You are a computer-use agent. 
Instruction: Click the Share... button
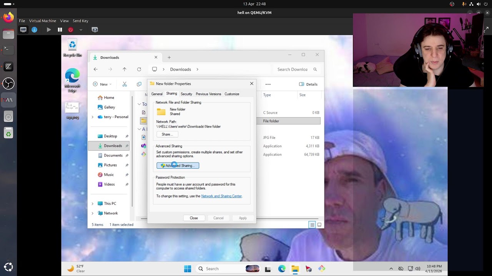pyautogui.click(x=167, y=135)
